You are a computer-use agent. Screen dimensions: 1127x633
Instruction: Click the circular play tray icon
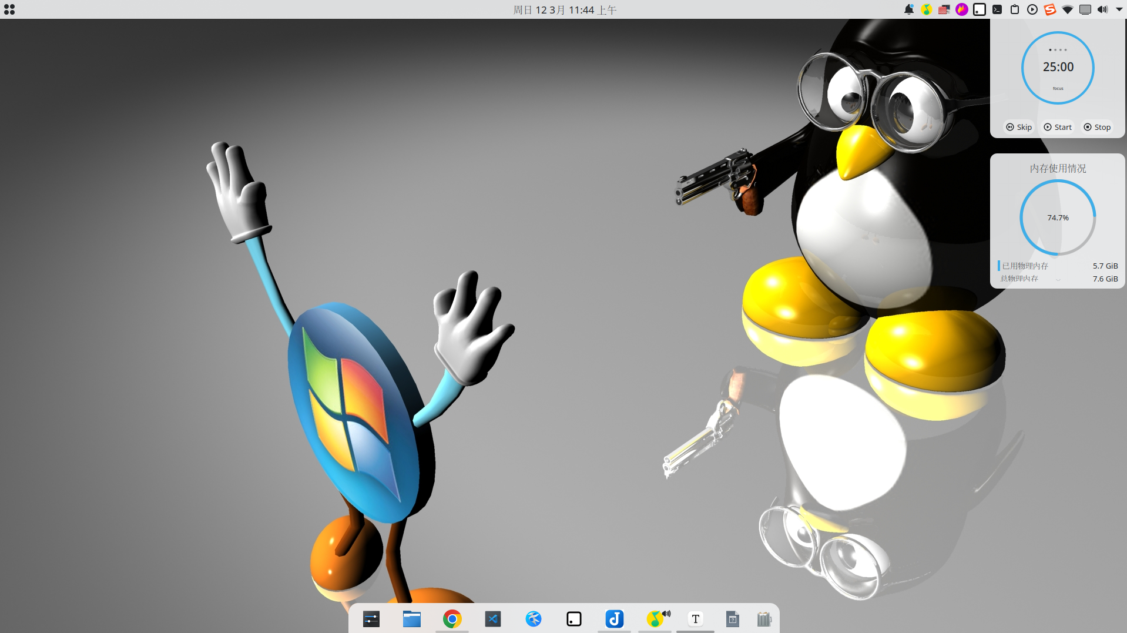(1032, 9)
